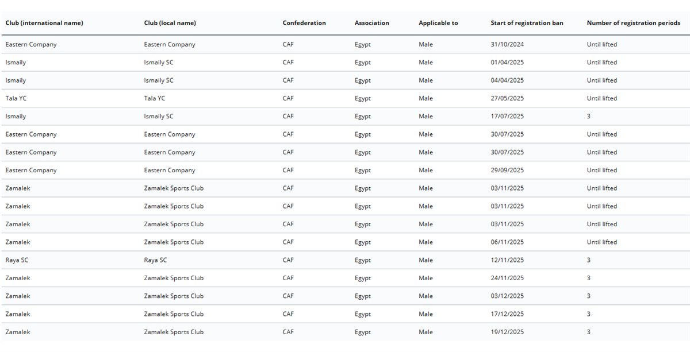This screenshot has height=352, width=690.
Task: Select the date cell '03/12/2025'
Action: point(507,296)
